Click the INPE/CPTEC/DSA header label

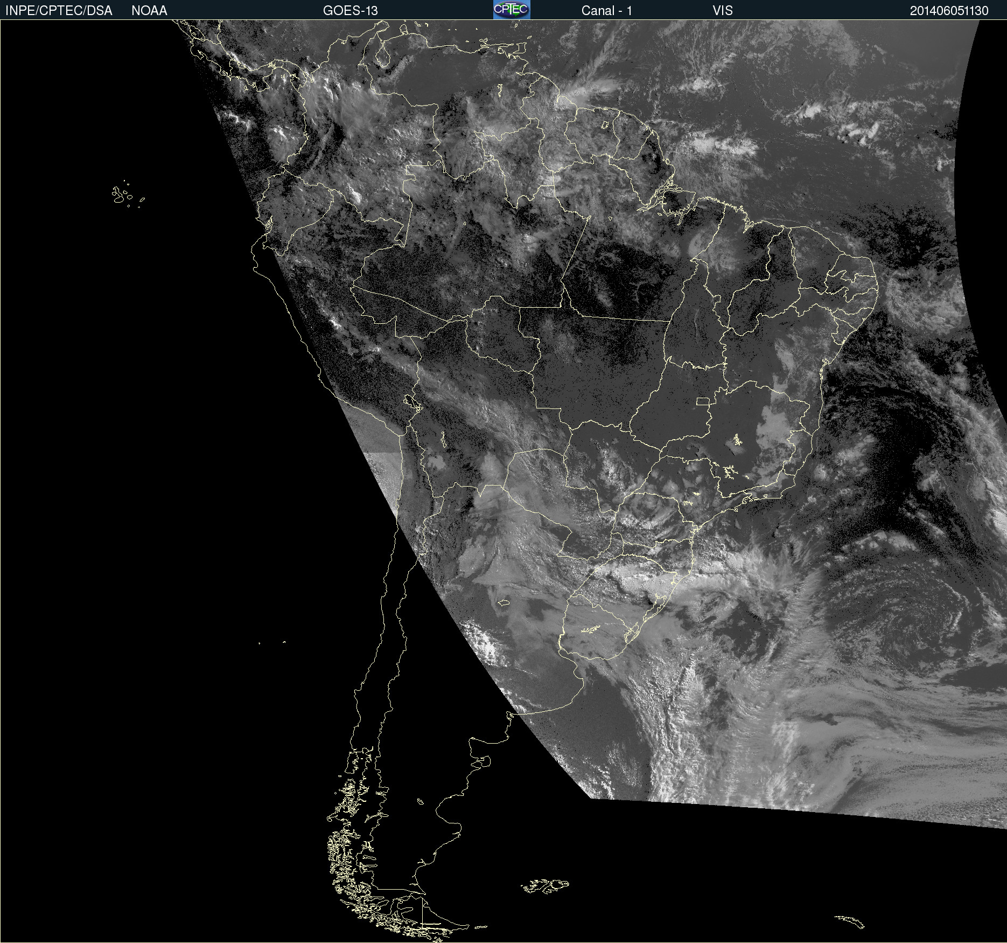pos(59,11)
